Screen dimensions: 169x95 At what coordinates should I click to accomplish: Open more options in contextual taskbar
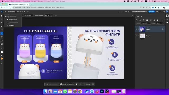click(83, 84)
